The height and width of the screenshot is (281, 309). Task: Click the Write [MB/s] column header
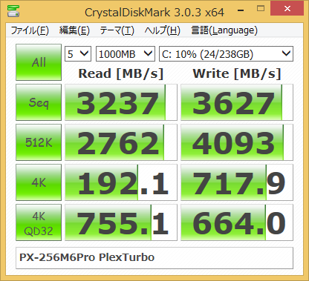pyautogui.click(x=237, y=73)
